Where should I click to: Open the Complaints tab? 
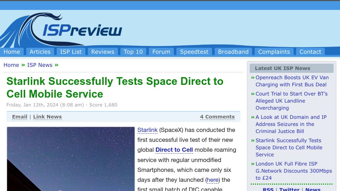pos(274,52)
